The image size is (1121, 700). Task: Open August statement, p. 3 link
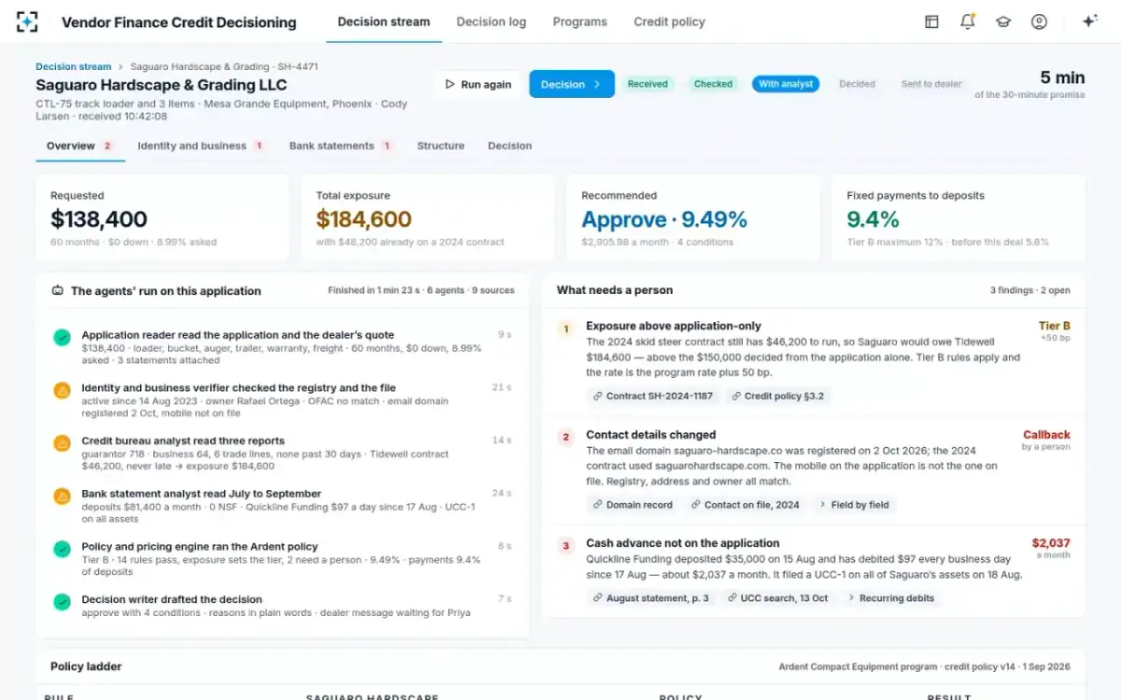651,597
